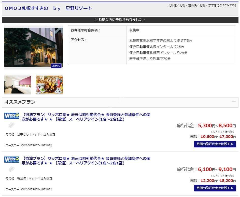Click the 5,300円~8,500円 travel price
The width and height of the screenshot is (240, 197).
pyautogui.click(x=217, y=126)
